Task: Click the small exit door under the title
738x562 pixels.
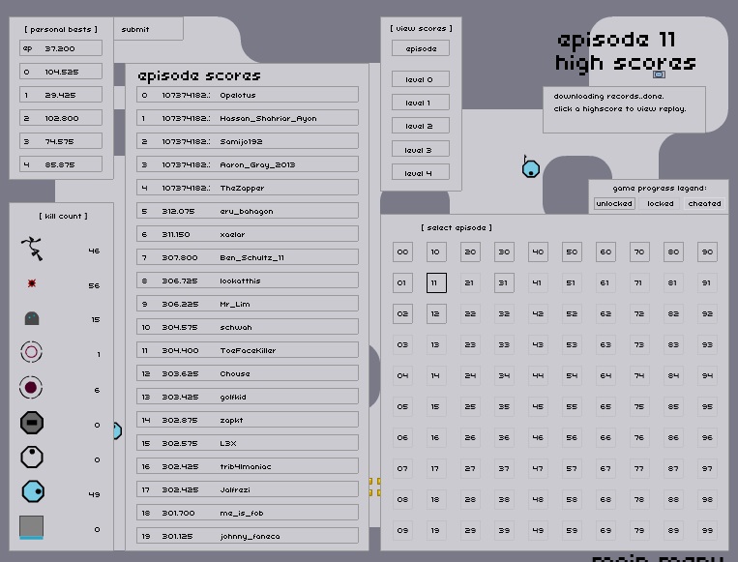Action: coord(659,74)
